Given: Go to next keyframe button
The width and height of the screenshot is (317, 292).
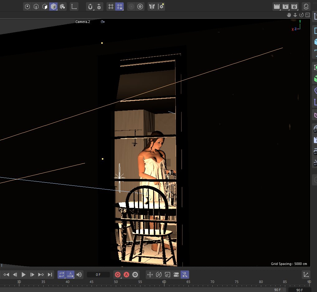Looking at the screenshot, I should (x=41, y=275).
